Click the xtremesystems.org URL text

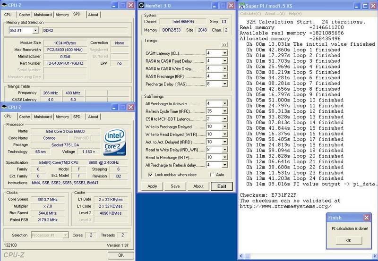pyautogui.click(x=285, y=206)
